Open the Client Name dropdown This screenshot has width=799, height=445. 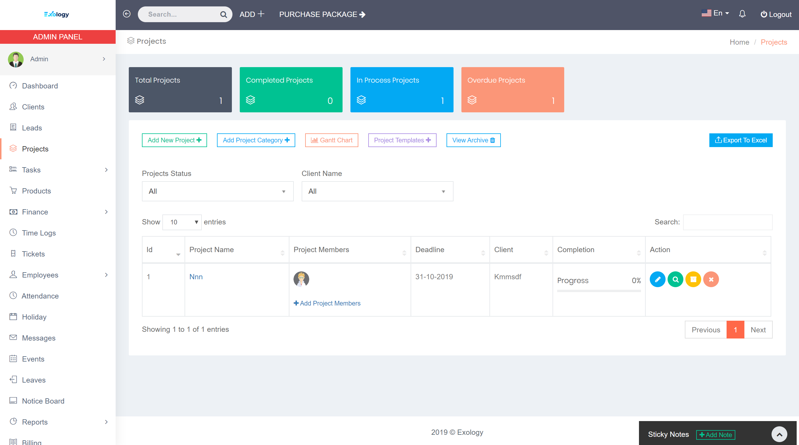tap(377, 191)
